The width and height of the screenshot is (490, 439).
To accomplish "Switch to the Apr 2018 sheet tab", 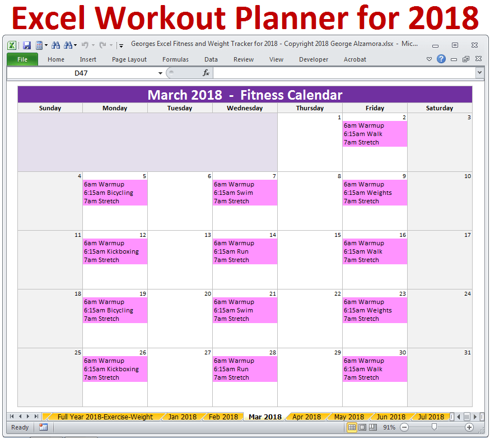I will coord(306,417).
